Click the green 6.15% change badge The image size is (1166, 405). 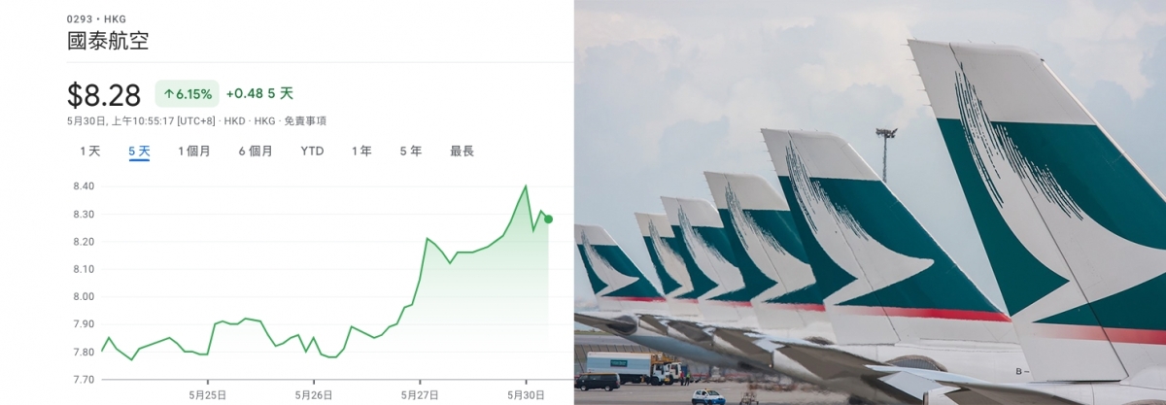(x=187, y=94)
